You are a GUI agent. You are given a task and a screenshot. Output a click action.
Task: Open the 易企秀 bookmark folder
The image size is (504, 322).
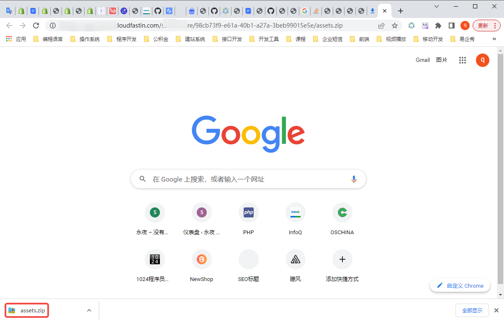pyautogui.click(x=462, y=39)
